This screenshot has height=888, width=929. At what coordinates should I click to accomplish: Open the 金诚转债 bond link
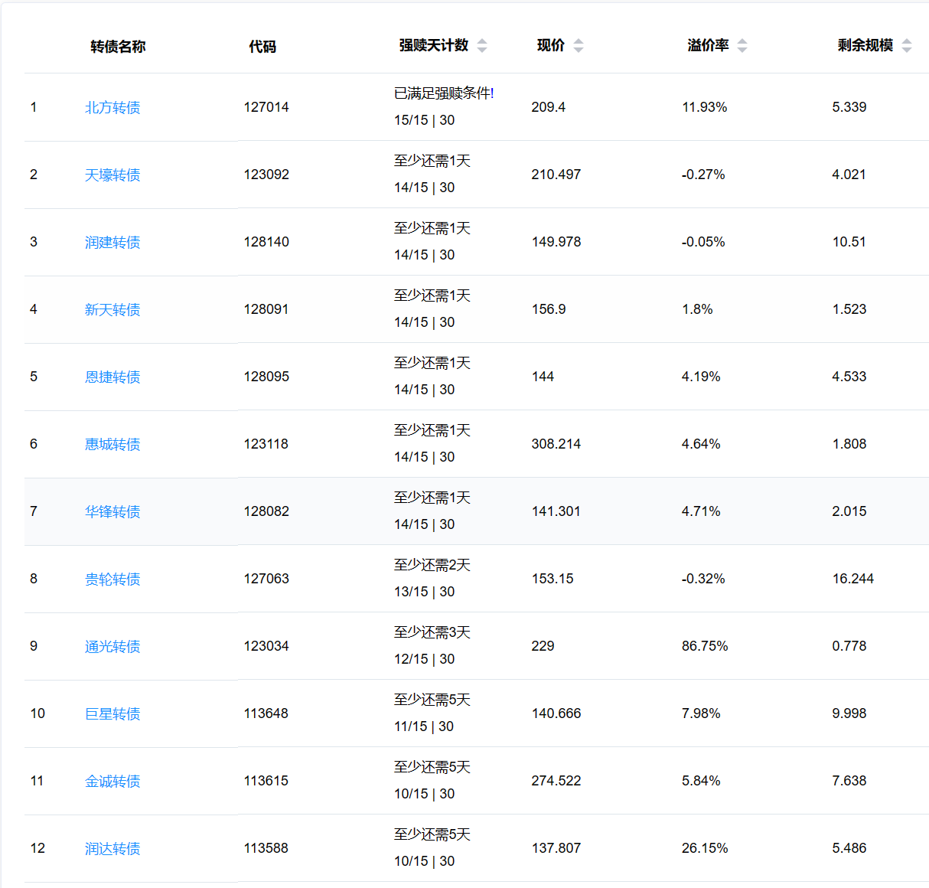tap(112, 782)
